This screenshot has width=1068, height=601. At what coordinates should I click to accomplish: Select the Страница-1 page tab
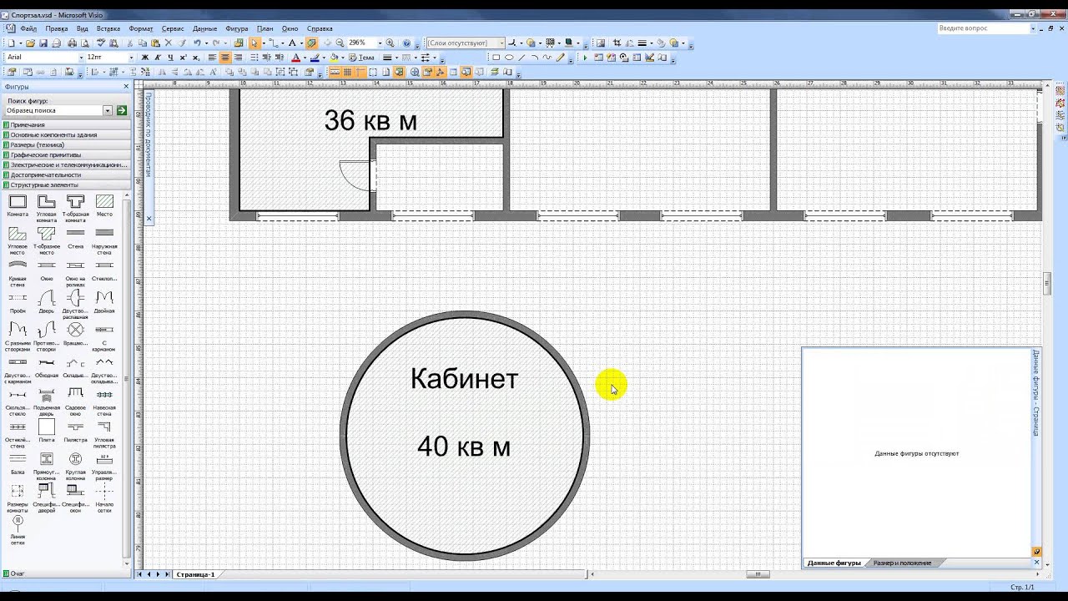pyautogui.click(x=195, y=574)
